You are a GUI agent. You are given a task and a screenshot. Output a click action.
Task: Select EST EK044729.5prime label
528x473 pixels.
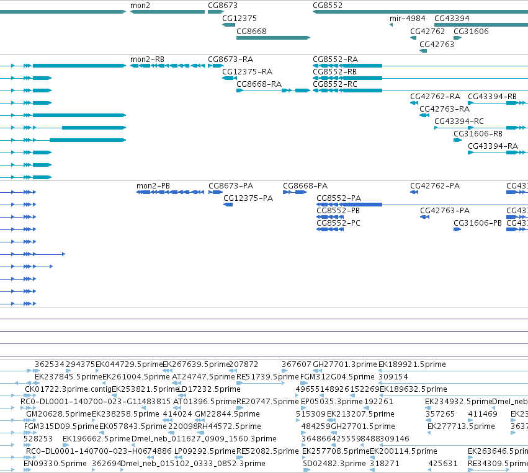pyautogui.click(x=129, y=365)
